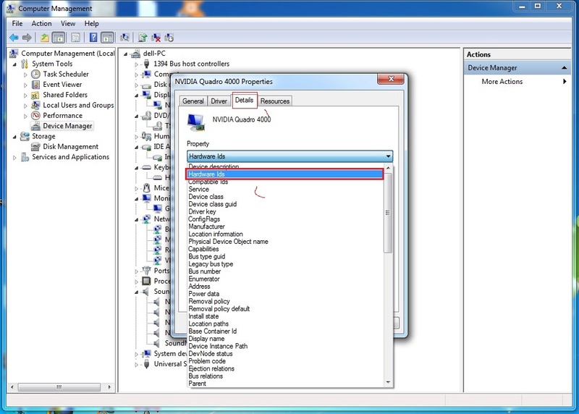
Task: Click the Mice category icon
Action: click(147, 188)
